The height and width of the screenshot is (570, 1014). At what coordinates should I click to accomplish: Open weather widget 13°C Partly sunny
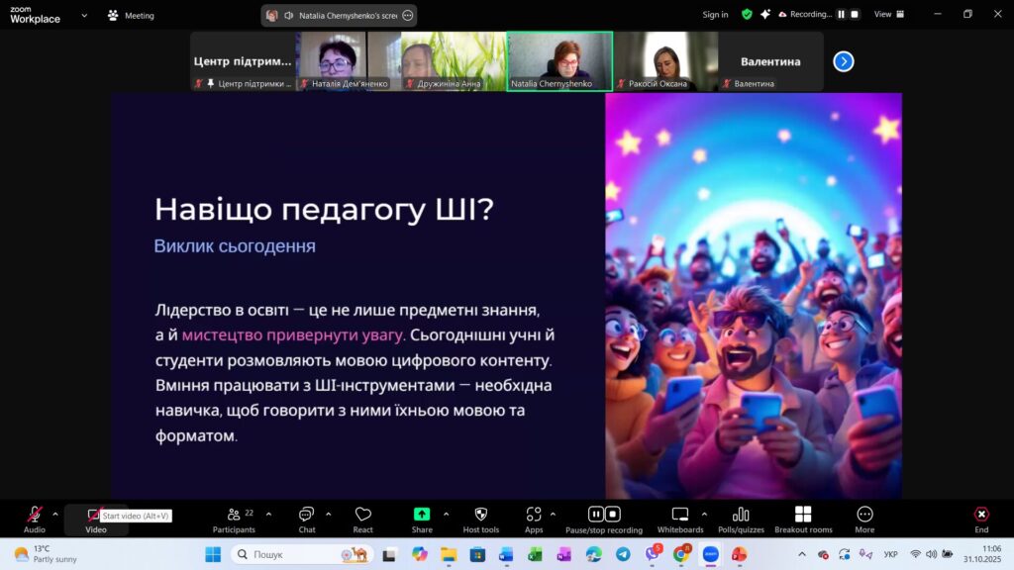[46, 554]
